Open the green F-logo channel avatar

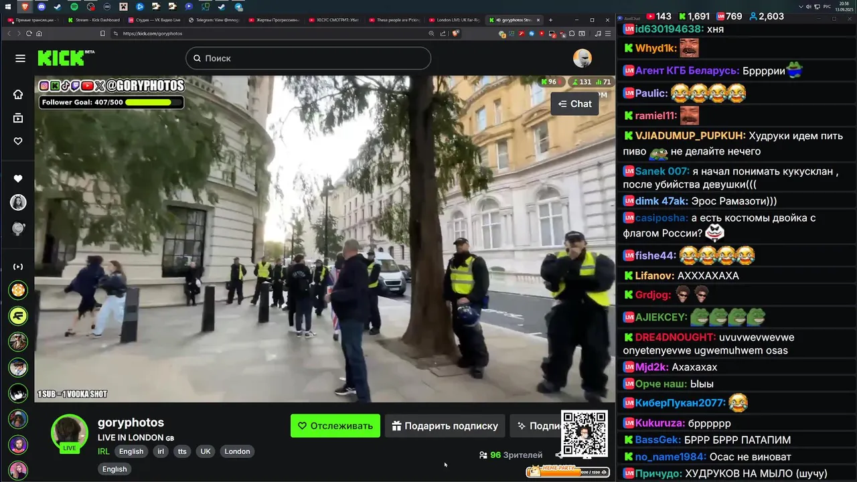click(x=18, y=315)
